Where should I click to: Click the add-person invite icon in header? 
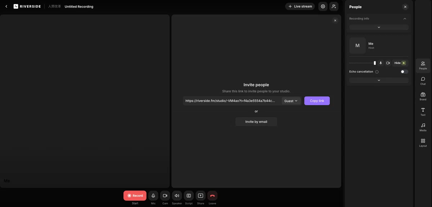334,6
